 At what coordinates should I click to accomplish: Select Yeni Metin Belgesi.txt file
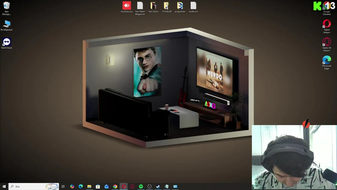pos(140,8)
